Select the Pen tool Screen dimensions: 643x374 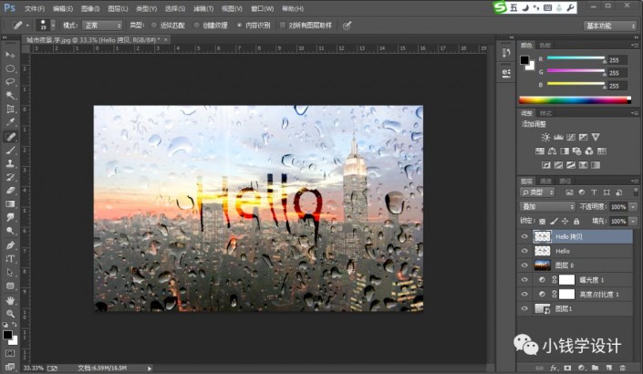pos(10,245)
